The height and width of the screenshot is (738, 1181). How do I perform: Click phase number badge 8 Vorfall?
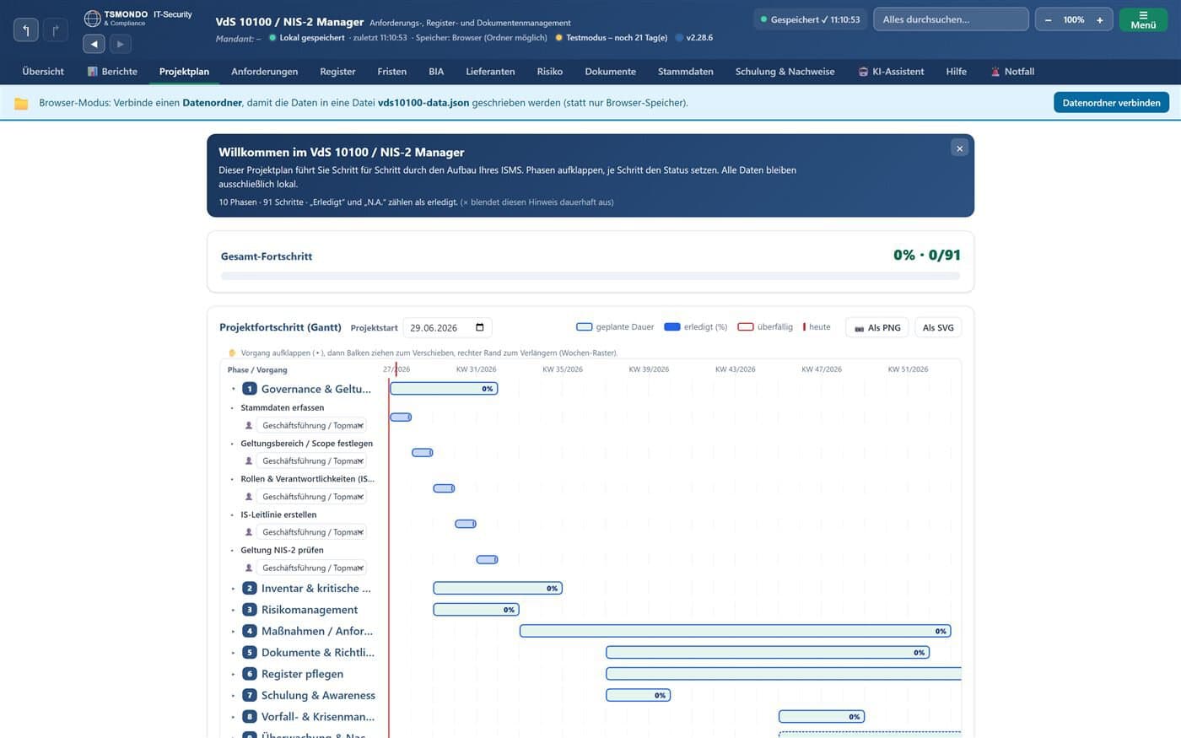(249, 717)
